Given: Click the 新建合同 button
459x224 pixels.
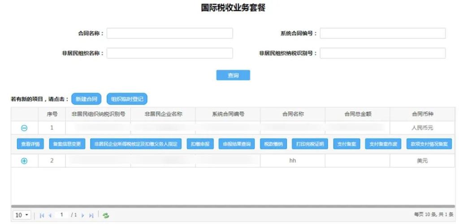Looking at the screenshot, I should click(87, 99).
